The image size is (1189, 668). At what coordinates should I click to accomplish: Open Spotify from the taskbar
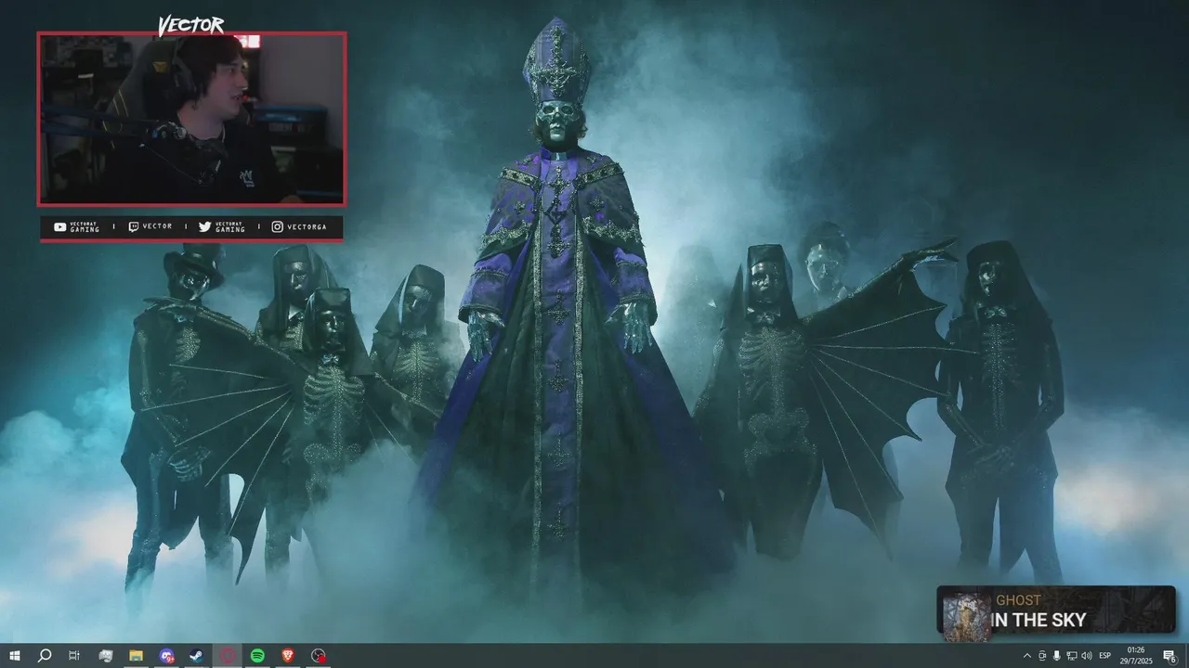[257, 656]
